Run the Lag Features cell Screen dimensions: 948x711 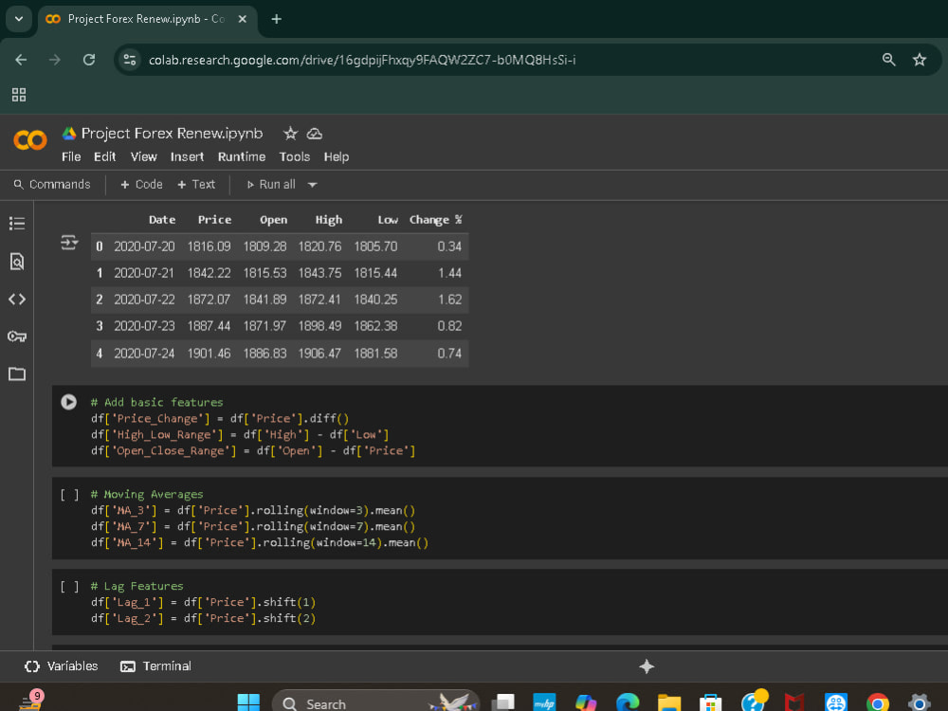(69, 587)
